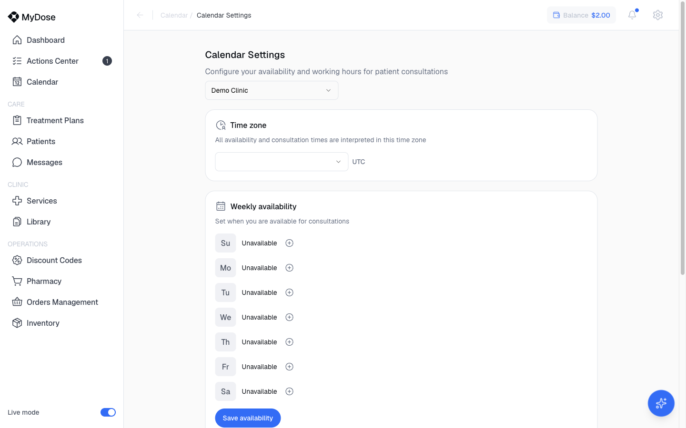Click Wednesday's Unavailable text

click(x=259, y=317)
